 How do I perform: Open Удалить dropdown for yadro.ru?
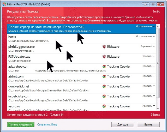pos(148,106)
